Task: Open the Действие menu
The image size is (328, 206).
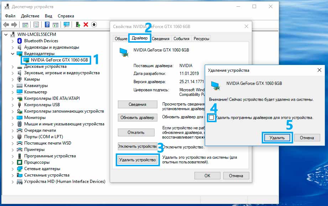Action: (30, 16)
